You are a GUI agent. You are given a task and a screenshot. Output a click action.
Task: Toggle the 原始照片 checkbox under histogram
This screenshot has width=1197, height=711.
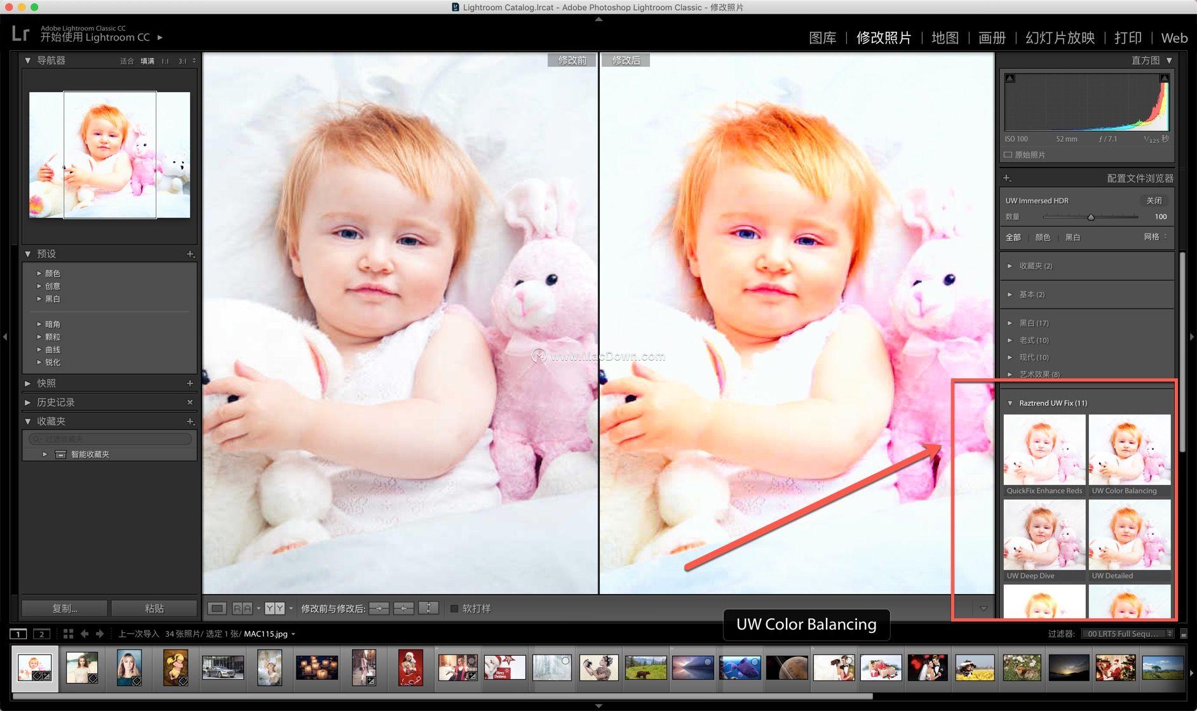(1009, 154)
